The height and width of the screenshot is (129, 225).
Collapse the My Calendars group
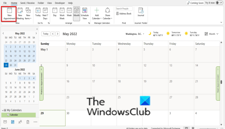pyautogui.click(x=3, y=110)
